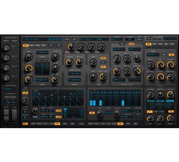This screenshot has width=179, height=162.
Task: Open the Equal microtuning dropdown
Action: (10, 89)
